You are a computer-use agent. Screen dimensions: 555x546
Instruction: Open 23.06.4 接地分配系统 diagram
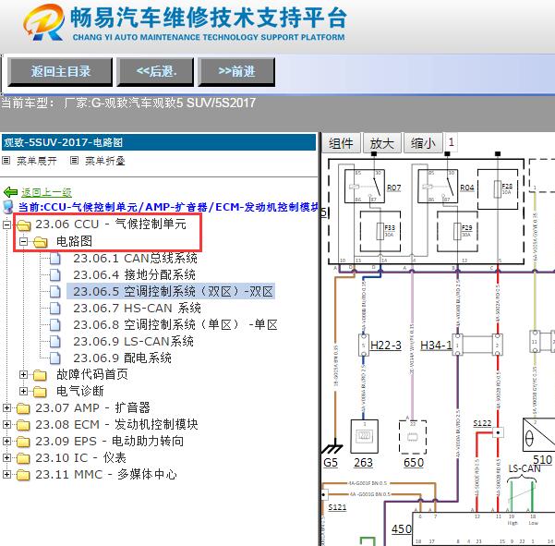(134, 274)
